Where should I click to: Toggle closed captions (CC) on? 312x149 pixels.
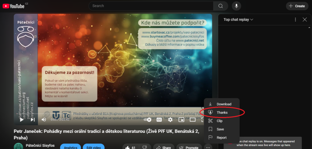(159, 120)
